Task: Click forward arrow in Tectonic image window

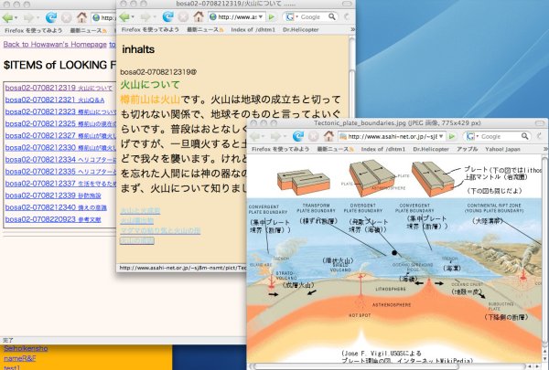Action: coord(275,136)
